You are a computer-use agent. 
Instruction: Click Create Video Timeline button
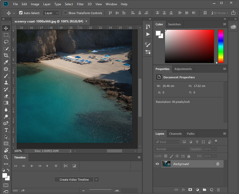click(74, 180)
